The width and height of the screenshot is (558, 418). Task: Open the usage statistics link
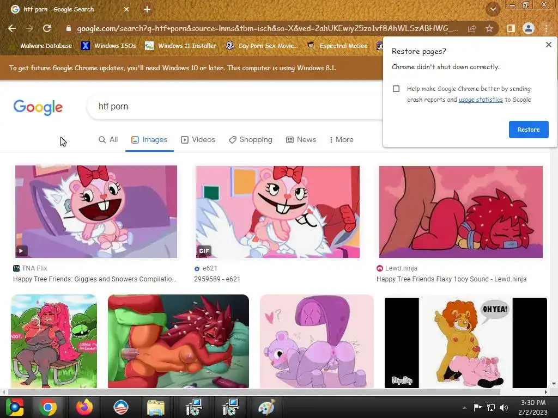[481, 100]
